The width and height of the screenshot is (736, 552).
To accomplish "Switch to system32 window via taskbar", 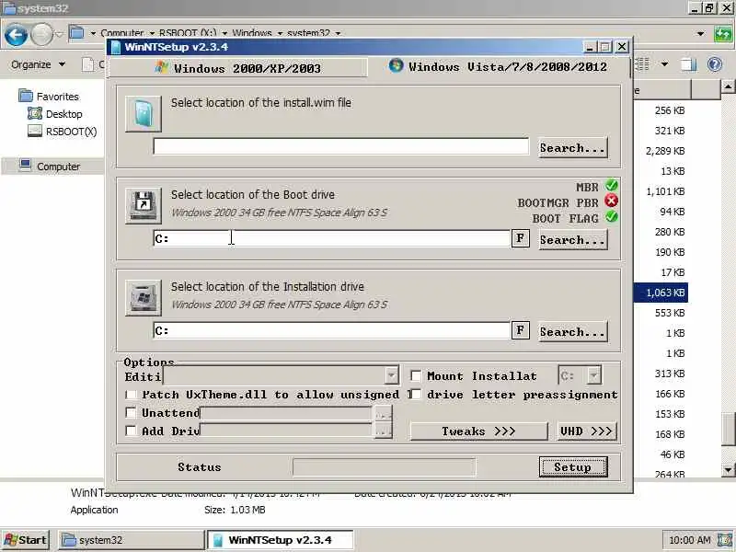I will click(x=132, y=540).
